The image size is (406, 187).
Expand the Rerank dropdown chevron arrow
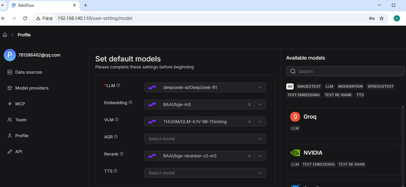pyautogui.click(x=260, y=156)
